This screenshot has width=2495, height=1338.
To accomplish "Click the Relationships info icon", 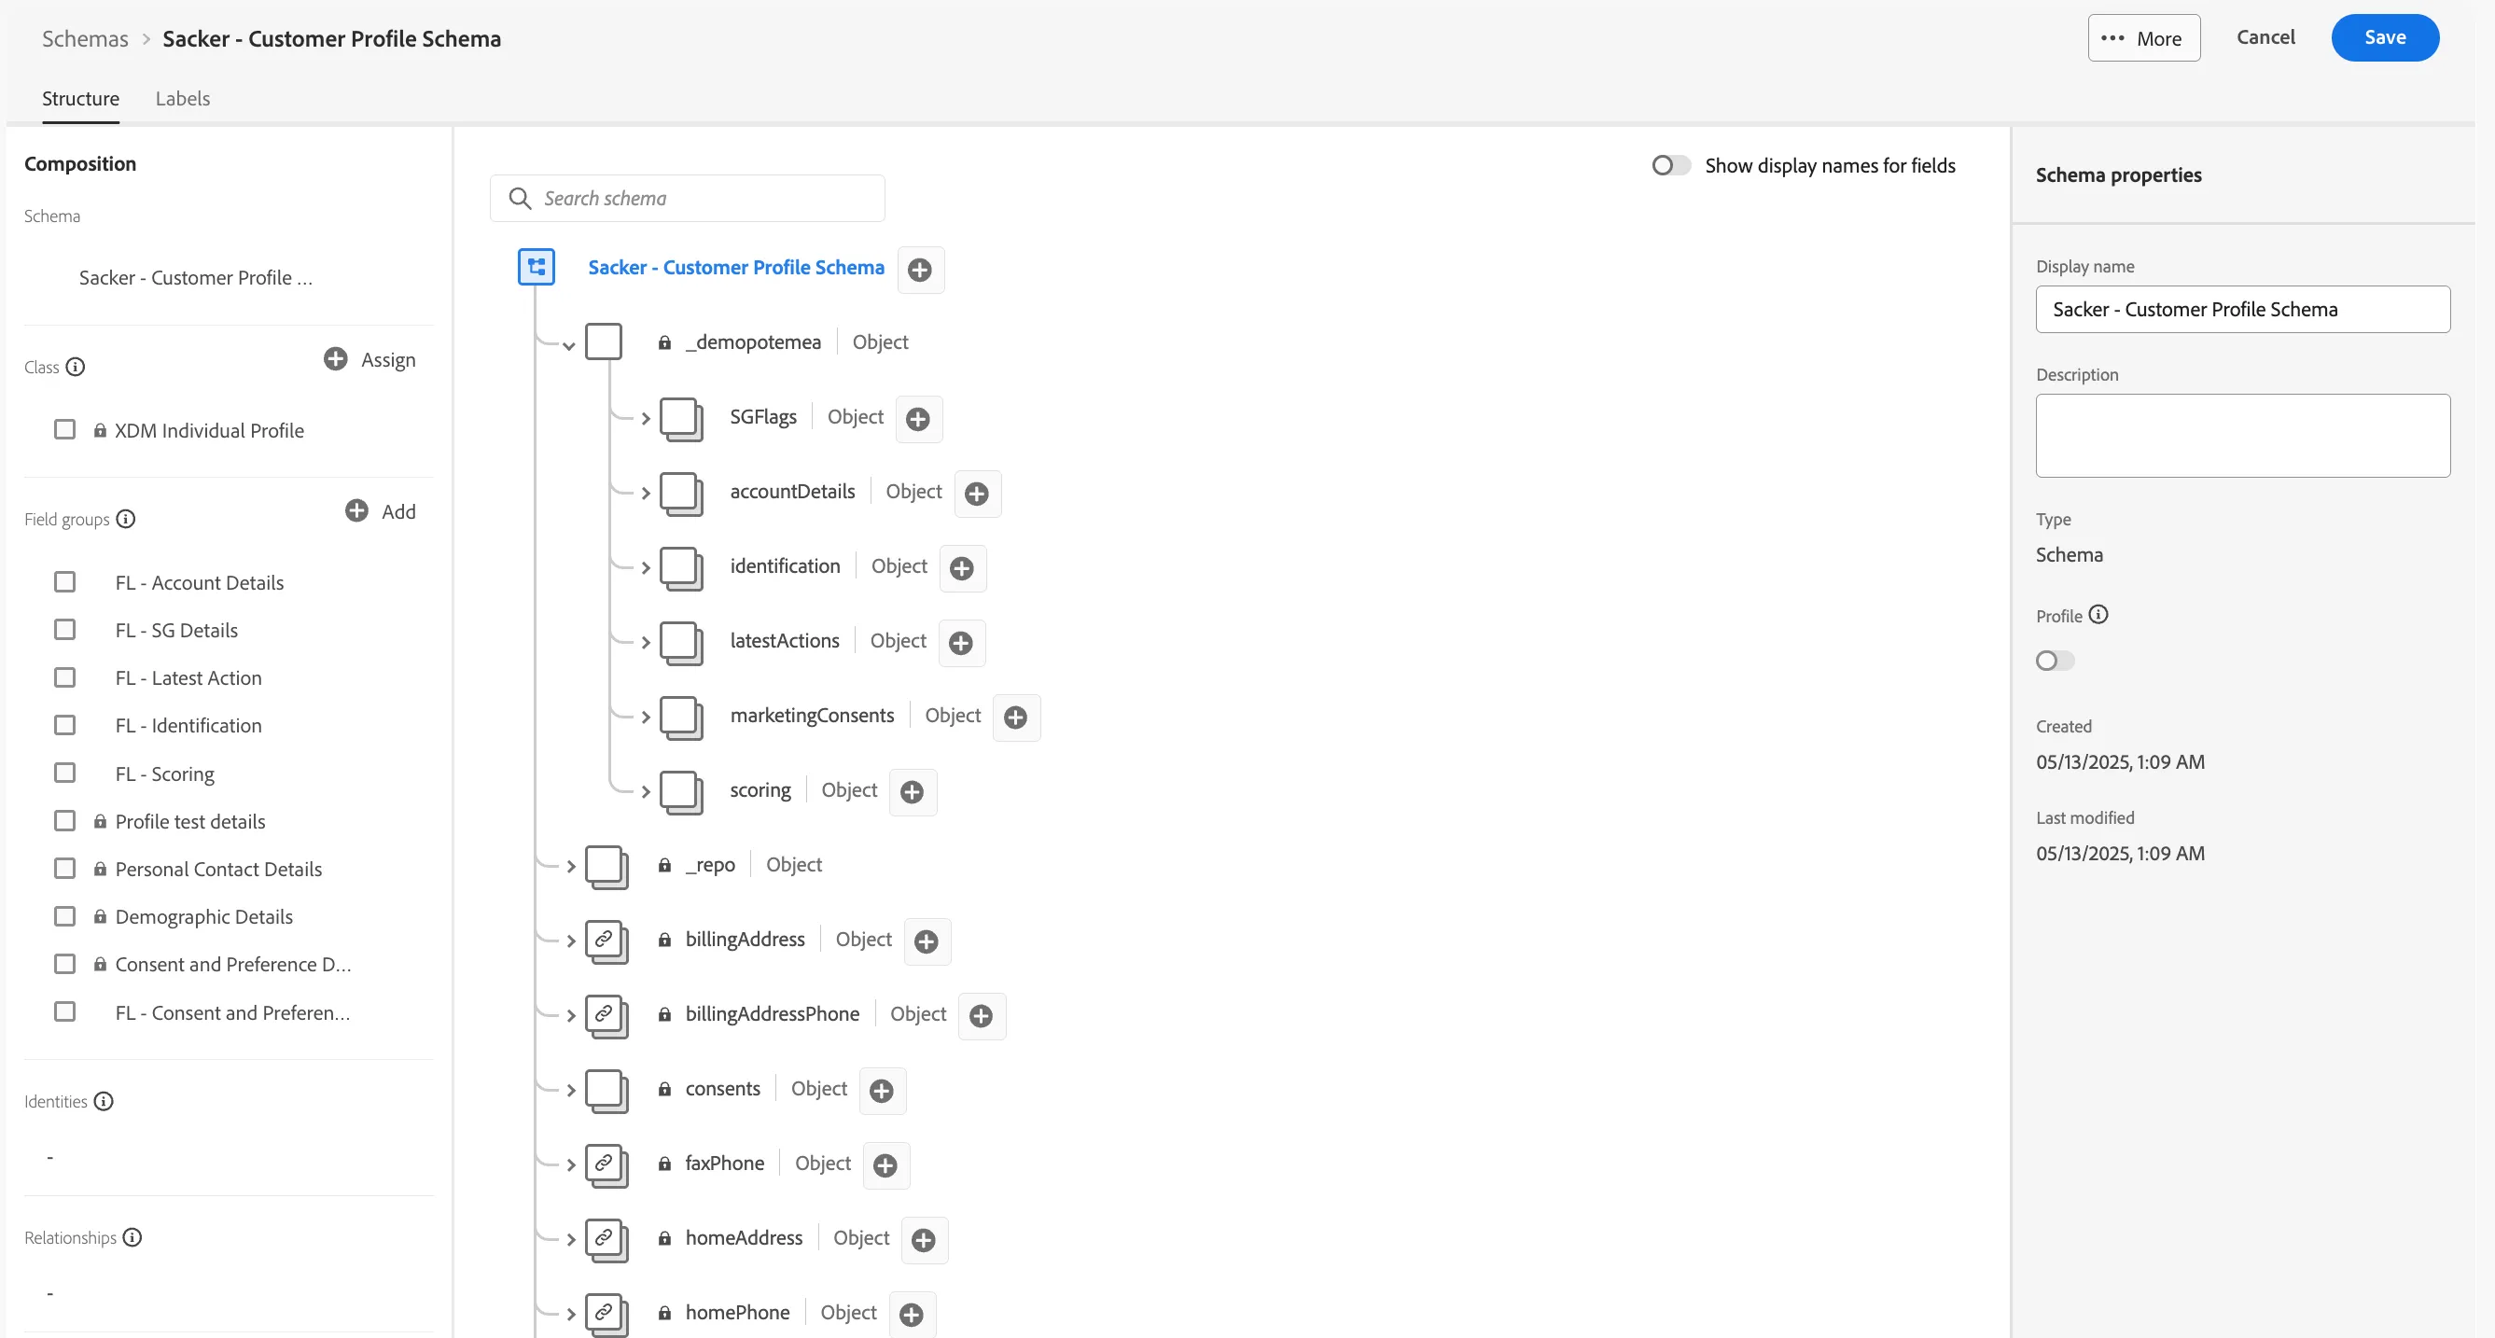I will point(132,1237).
